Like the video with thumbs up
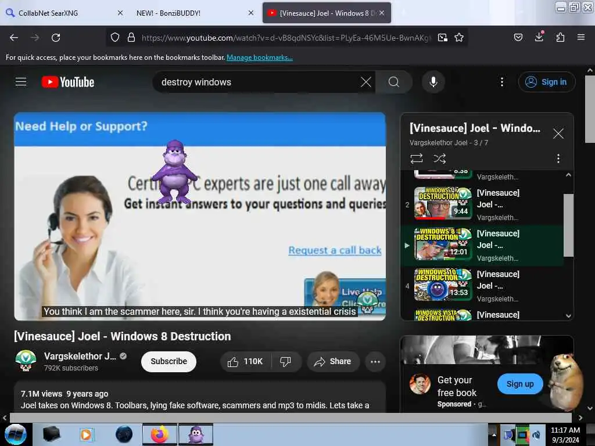595x446 pixels. pos(245,361)
